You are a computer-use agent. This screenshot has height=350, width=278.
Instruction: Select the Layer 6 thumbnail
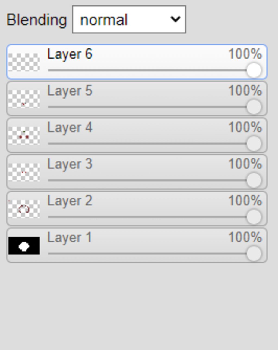[x=24, y=62]
